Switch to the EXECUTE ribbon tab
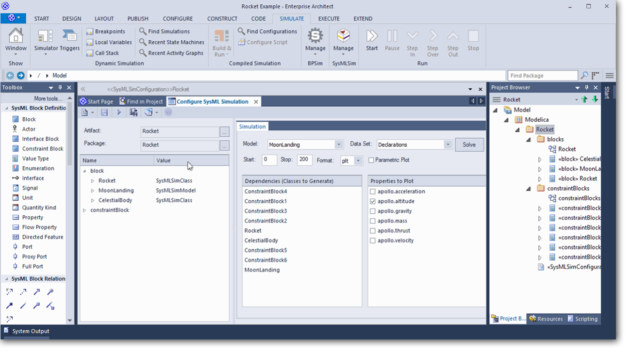The height and width of the screenshot is (354, 631). 329,18
